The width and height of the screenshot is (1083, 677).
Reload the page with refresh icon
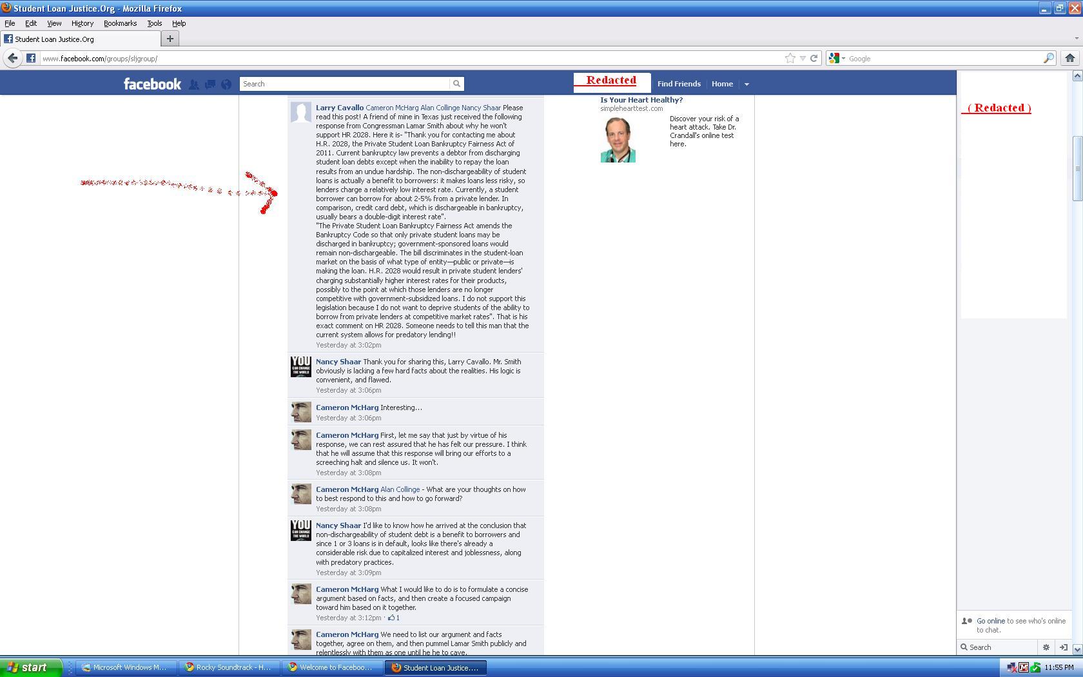[x=814, y=58]
